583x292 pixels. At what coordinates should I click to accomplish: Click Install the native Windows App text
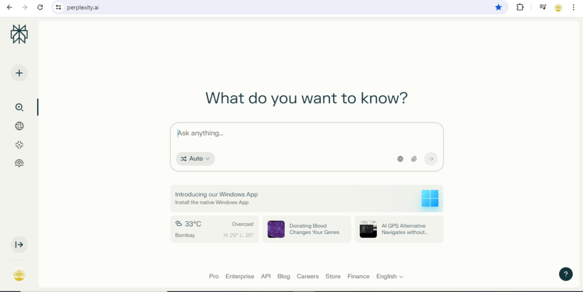coord(212,203)
